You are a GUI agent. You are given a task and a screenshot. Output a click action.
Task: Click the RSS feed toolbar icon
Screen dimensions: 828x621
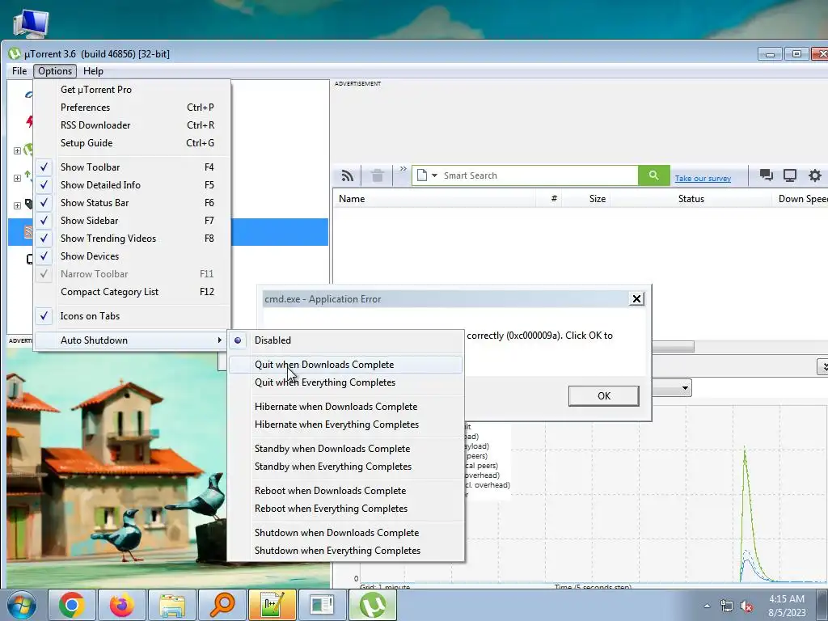348,175
